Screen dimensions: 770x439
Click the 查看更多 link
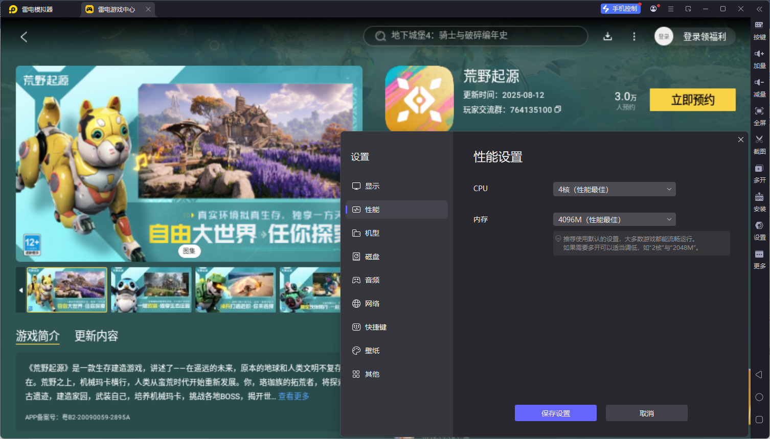[293, 396]
